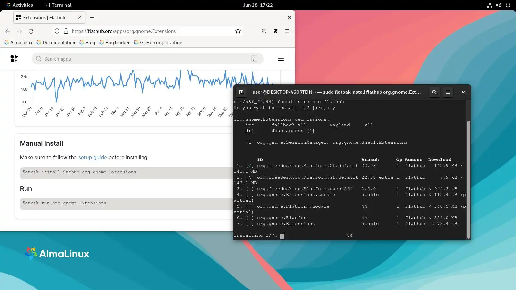The height and width of the screenshot is (290, 516).
Task: Click the 22.08-extra branch value in Terminal
Action: coord(377,178)
